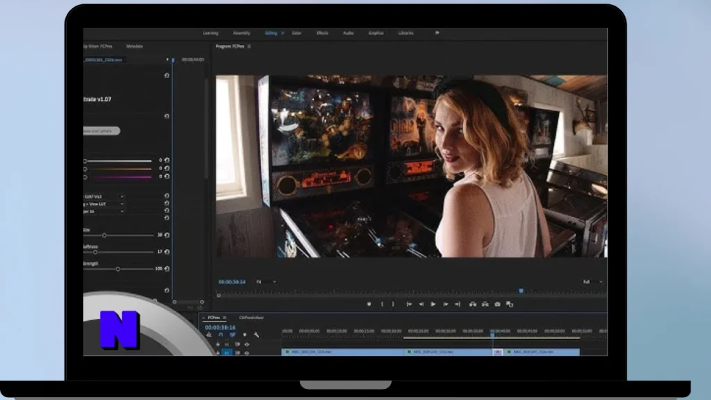Switch to the Color workspace
The width and height of the screenshot is (711, 400).
click(x=296, y=33)
